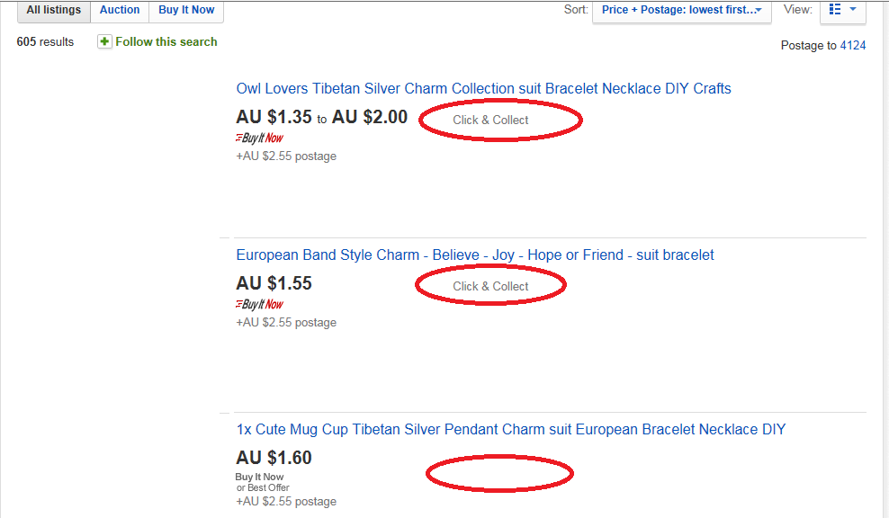
Task: Click the or Best Offer text
Action: (263, 488)
